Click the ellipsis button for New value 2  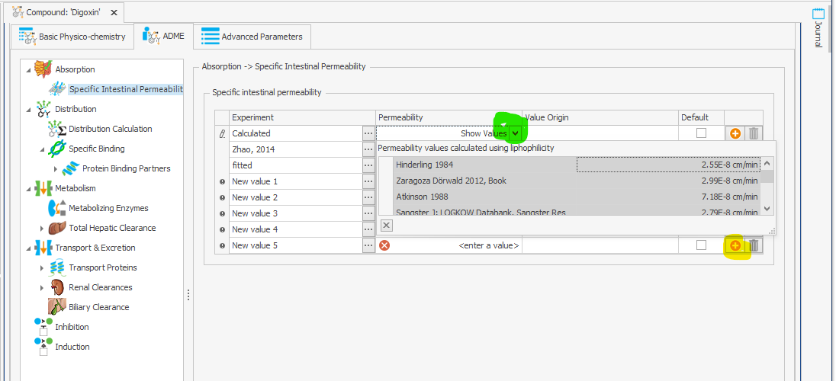tap(368, 197)
